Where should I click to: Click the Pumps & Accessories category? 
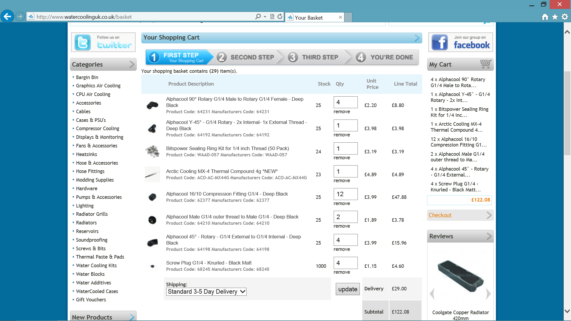pos(99,197)
